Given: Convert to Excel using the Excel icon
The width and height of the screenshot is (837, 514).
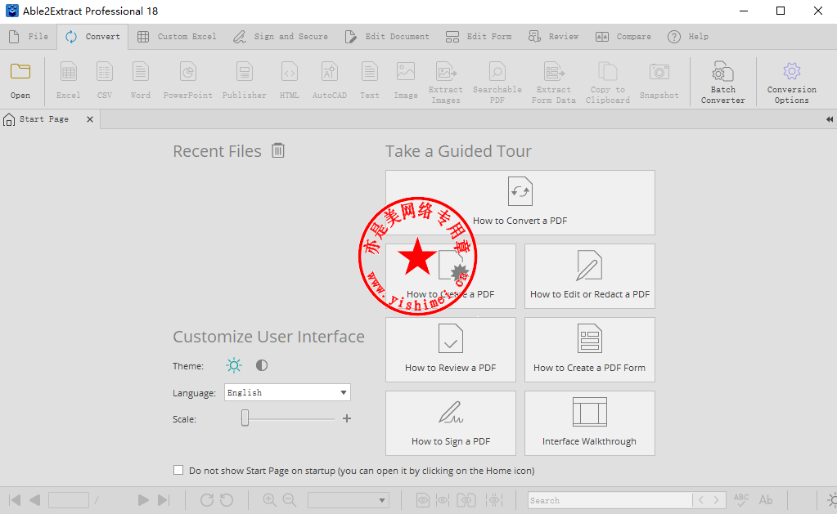Looking at the screenshot, I should [x=69, y=80].
